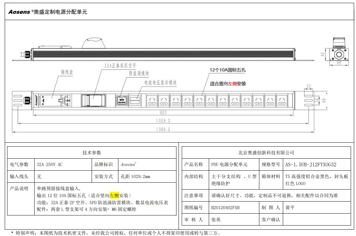Viewport: 356px width, 236px height.
Task: Click the 防浪涌模块 callout label
Action: [x=139, y=73]
